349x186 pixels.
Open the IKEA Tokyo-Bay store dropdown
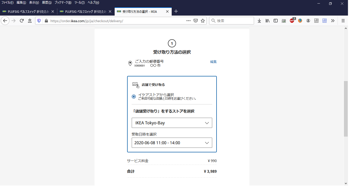point(172,123)
